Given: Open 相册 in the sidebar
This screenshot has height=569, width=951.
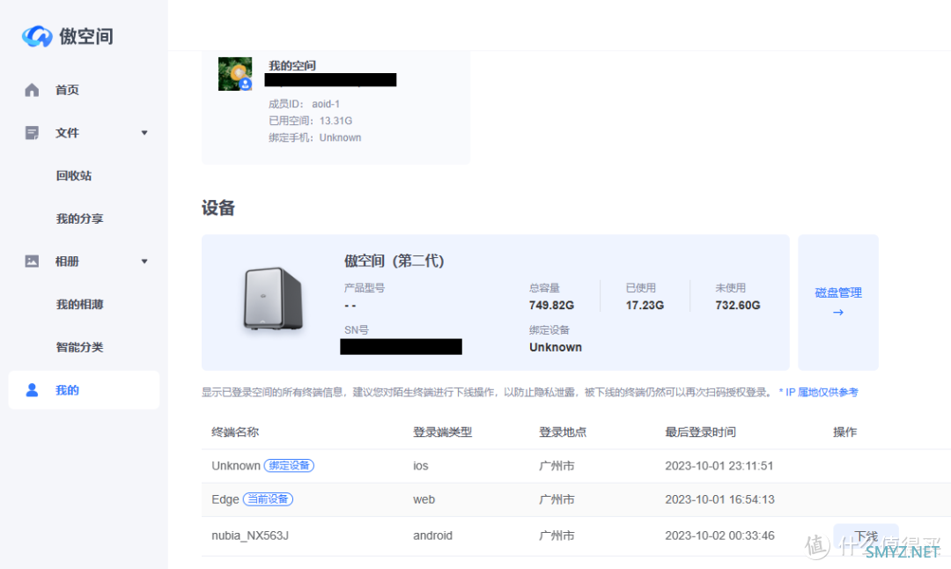Looking at the screenshot, I should (x=67, y=262).
